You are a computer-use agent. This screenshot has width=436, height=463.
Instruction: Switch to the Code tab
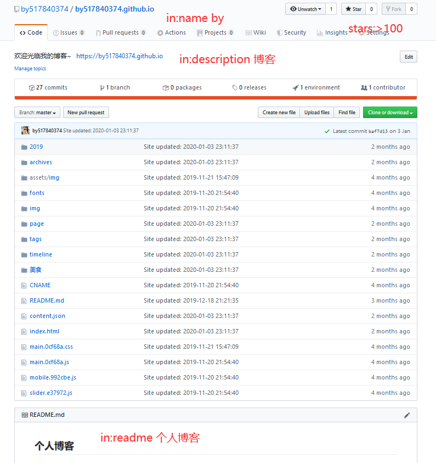[x=31, y=32]
